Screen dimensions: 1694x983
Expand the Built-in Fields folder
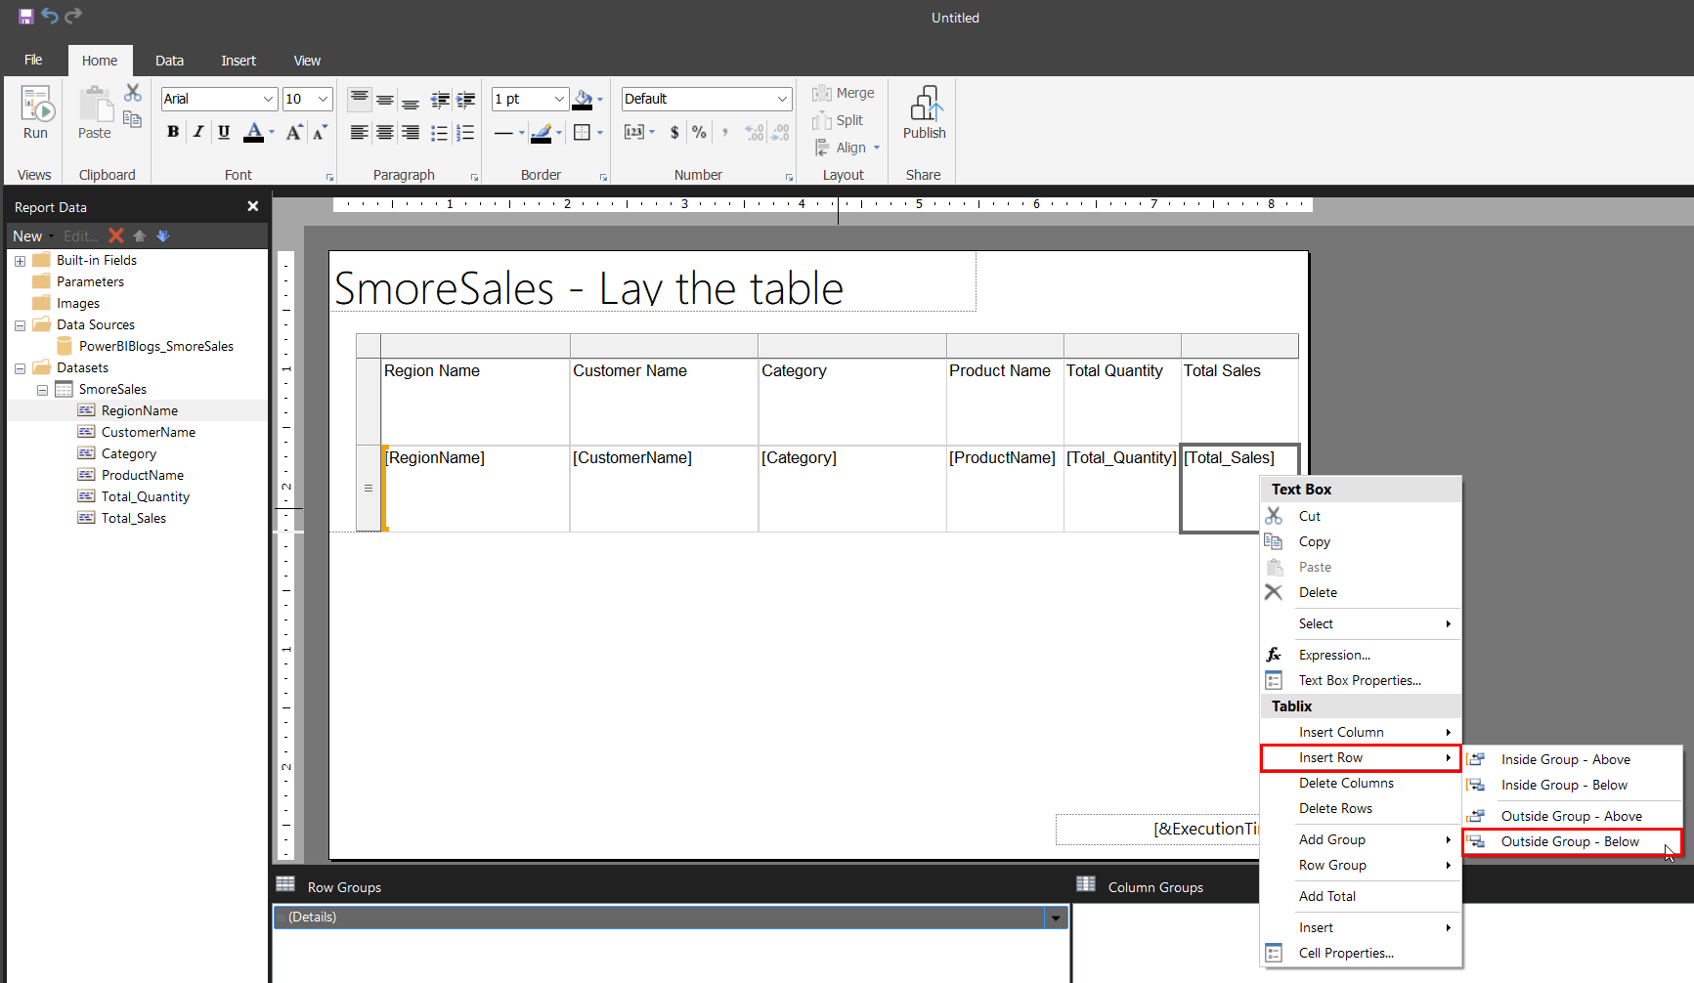20,261
